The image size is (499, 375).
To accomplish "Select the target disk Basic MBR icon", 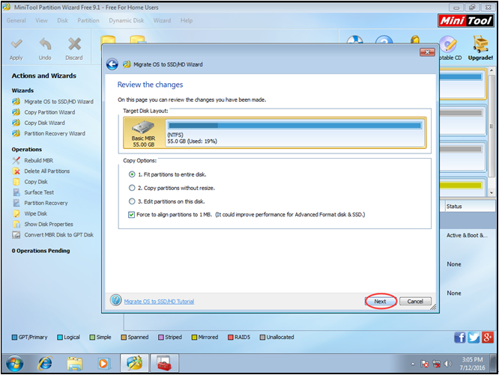I will (144, 128).
